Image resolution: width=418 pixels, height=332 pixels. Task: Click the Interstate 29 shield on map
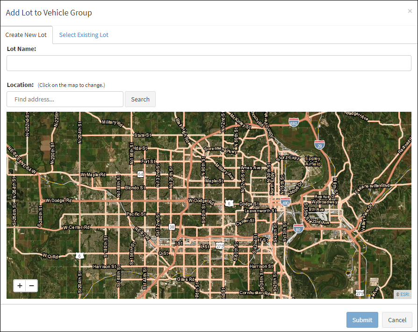click(319, 144)
